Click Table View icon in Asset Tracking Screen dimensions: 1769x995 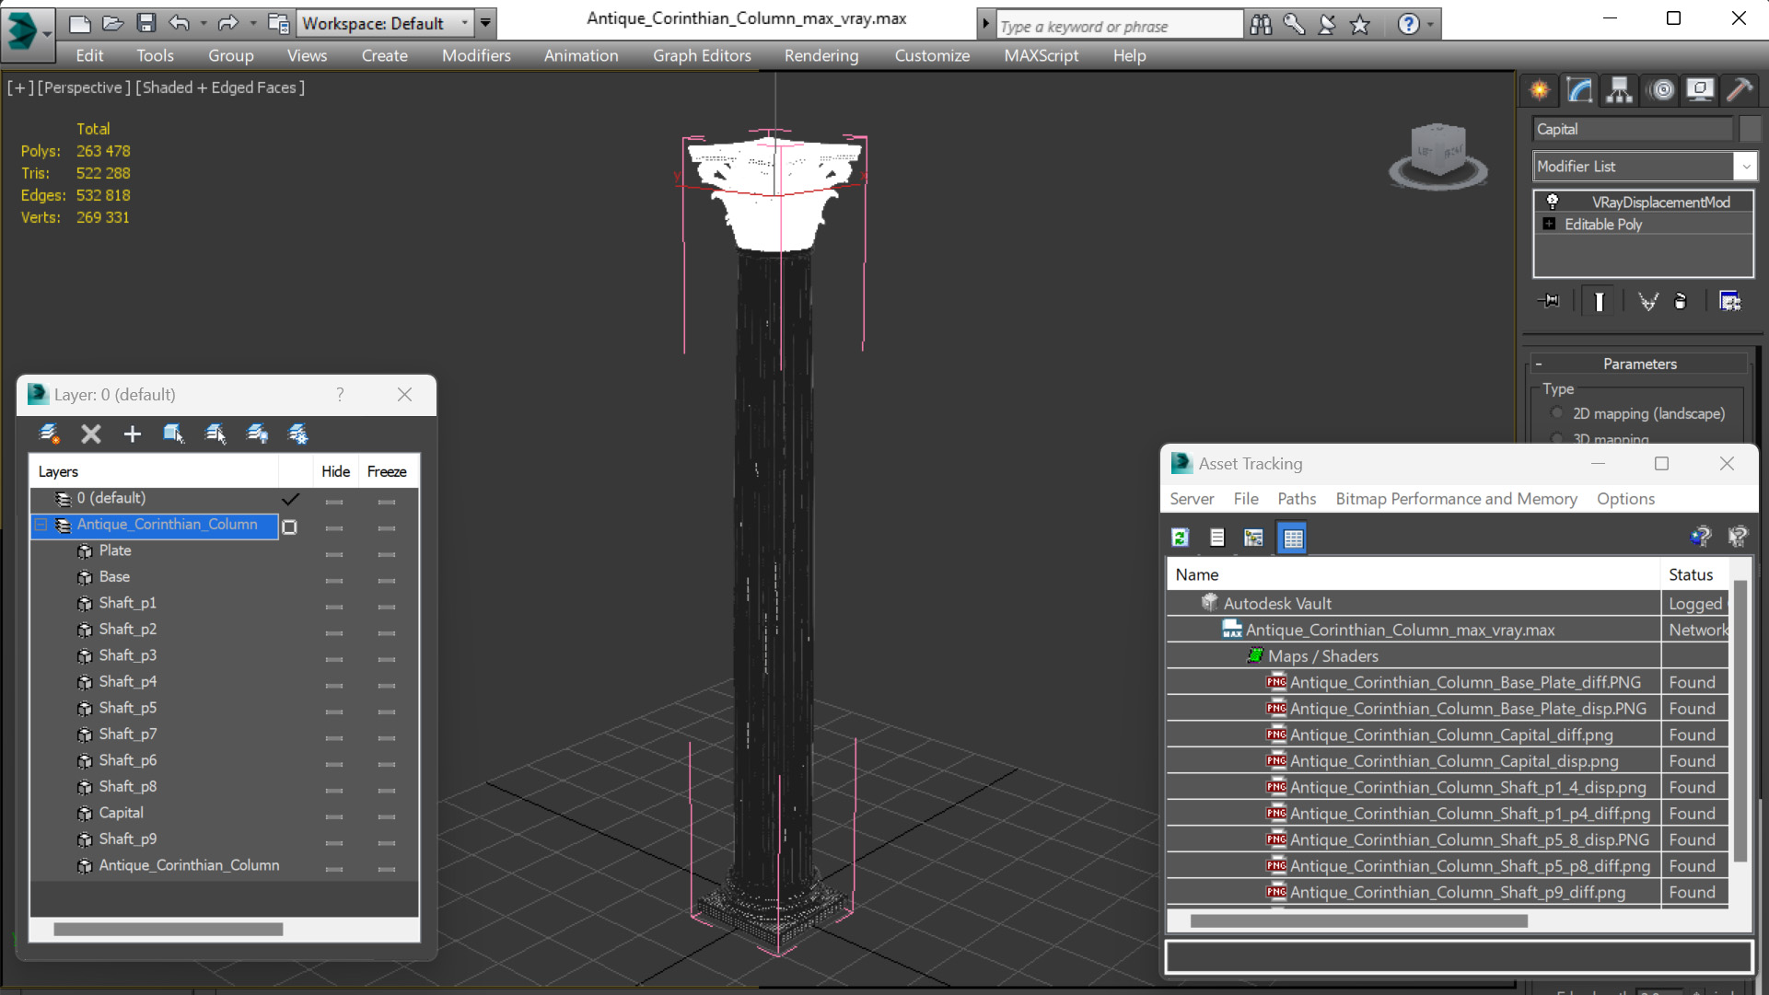[1293, 538]
